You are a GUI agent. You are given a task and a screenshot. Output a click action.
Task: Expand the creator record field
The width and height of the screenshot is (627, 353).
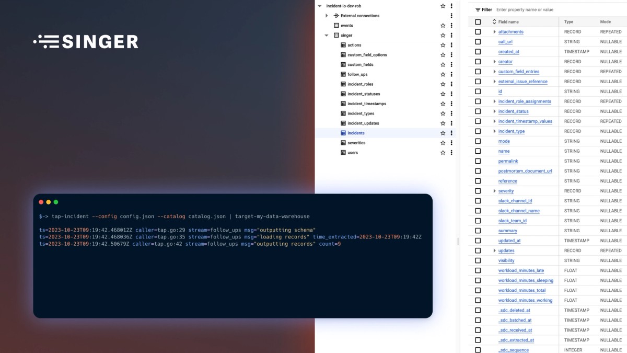click(x=494, y=61)
